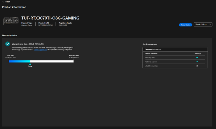Screen dimensions: 216x129
Task: Click the Repair Status button
Action: [186, 25]
